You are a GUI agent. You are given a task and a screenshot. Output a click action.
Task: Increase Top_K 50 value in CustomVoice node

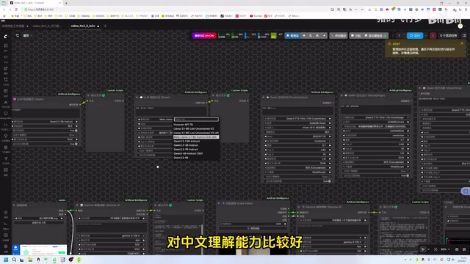tap(330, 154)
